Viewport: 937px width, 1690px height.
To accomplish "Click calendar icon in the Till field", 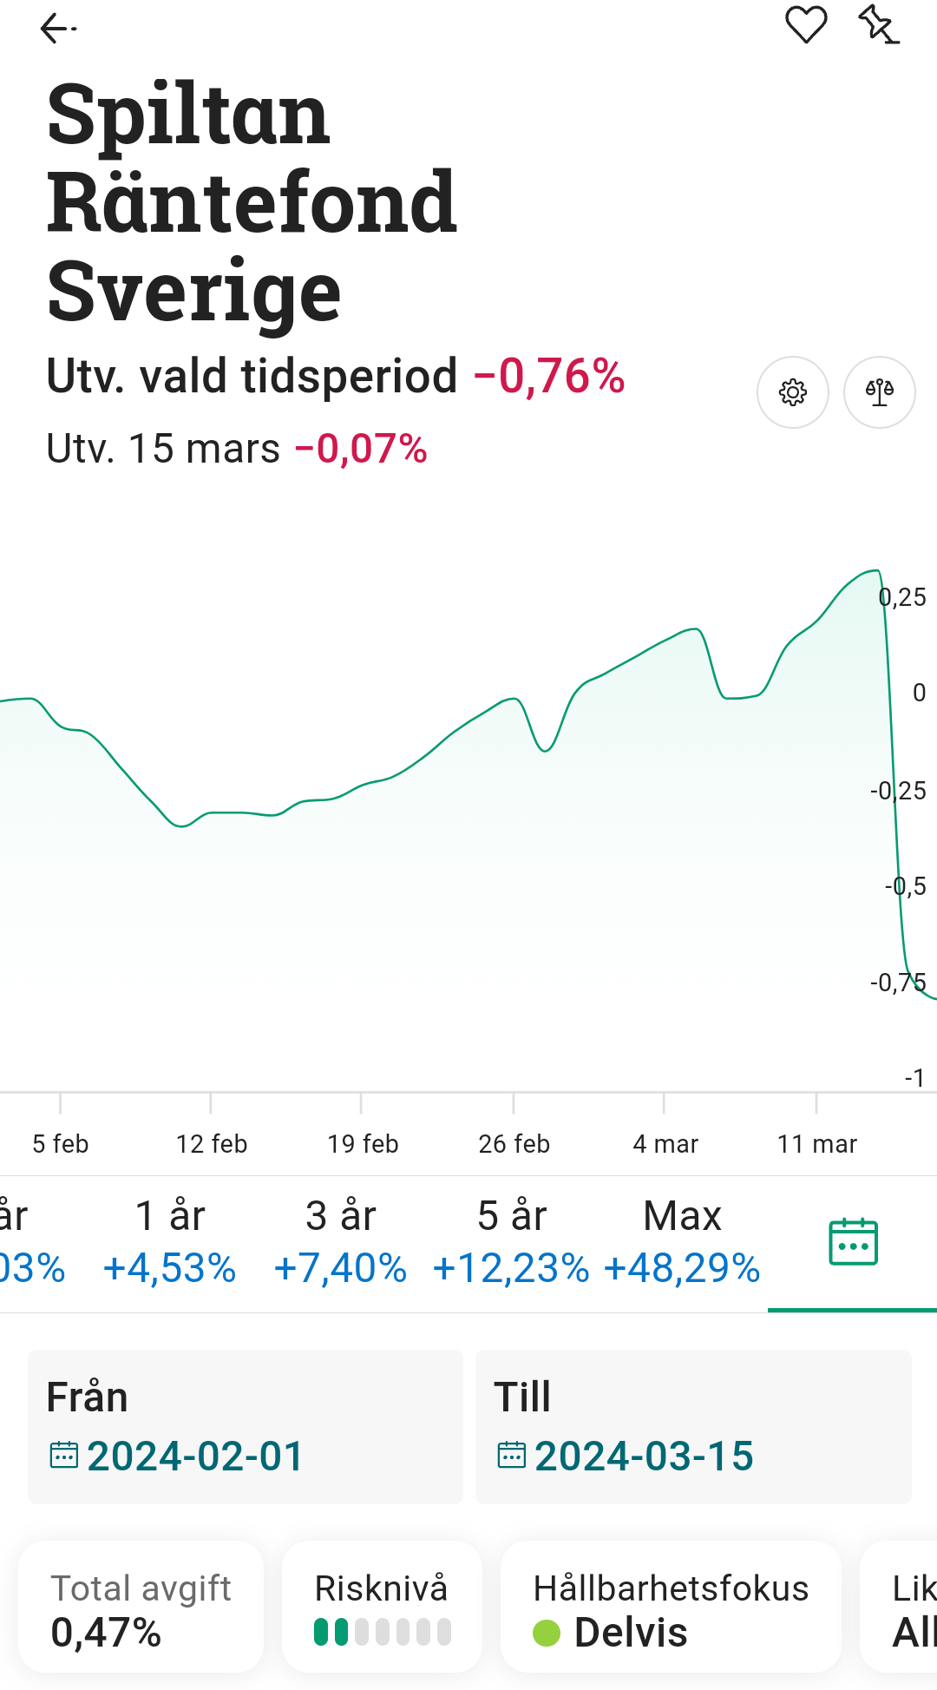I will [x=512, y=1455].
